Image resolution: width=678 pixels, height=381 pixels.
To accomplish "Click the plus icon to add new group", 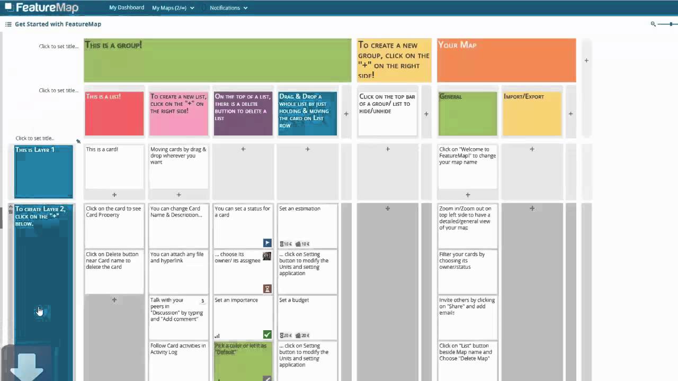I will 586,60.
